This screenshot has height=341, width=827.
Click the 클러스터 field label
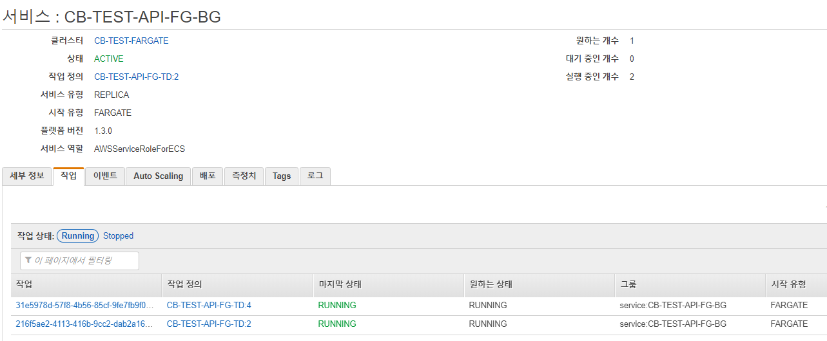point(68,41)
